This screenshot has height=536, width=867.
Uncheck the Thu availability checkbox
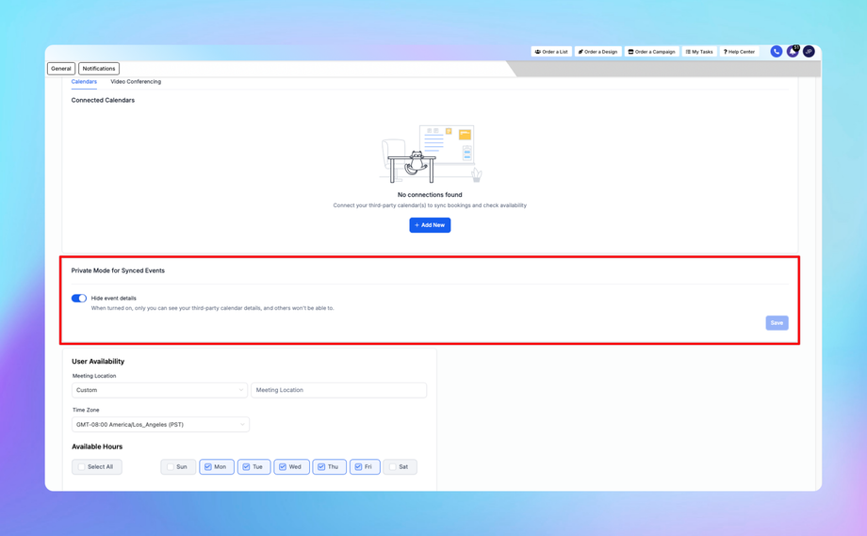click(x=321, y=467)
